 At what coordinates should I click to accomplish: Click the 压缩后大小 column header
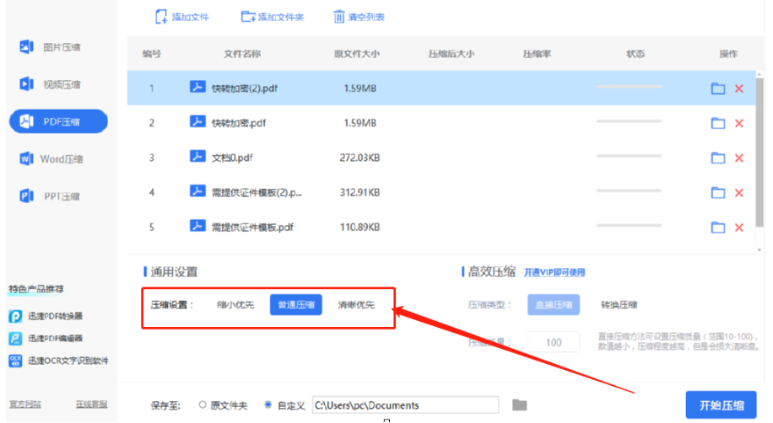pos(451,54)
